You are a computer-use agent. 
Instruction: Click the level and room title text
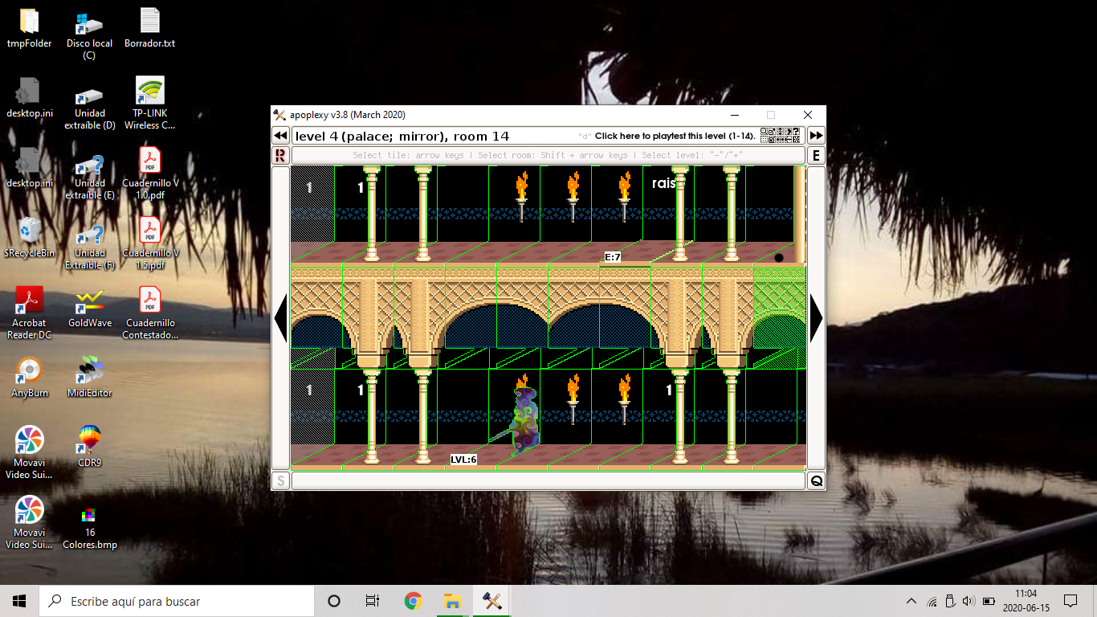[402, 136]
